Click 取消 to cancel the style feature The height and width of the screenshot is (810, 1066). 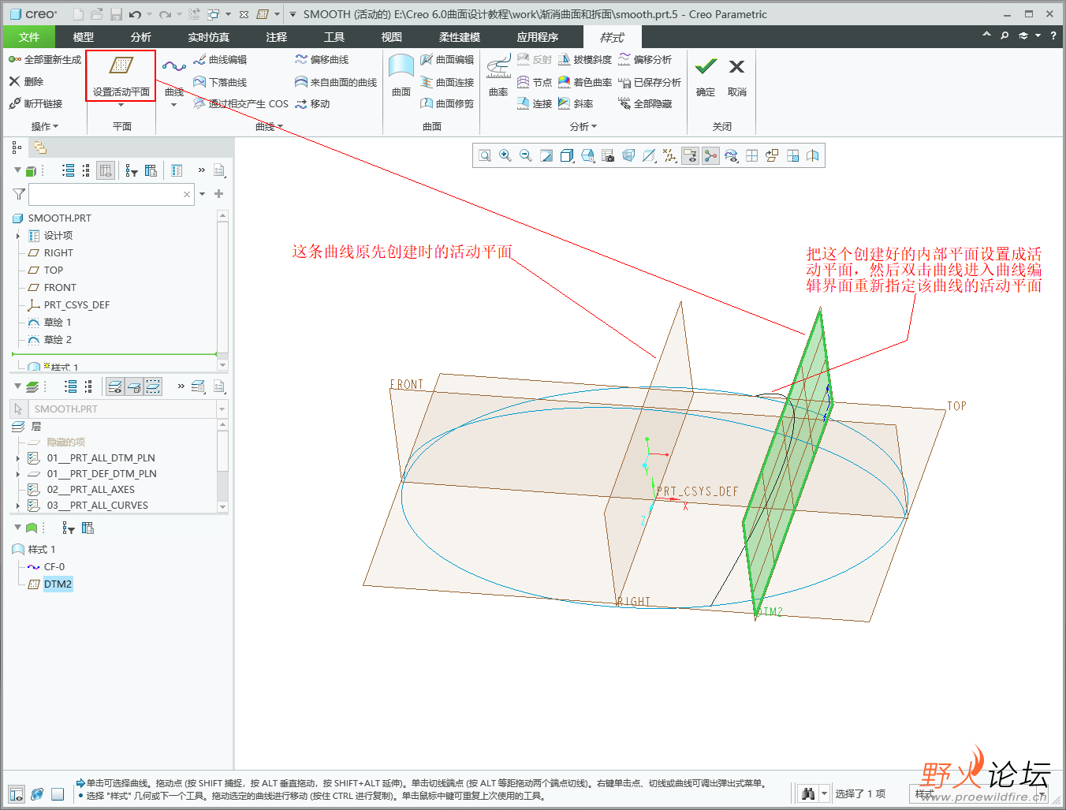pyautogui.click(x=737, y=77)
